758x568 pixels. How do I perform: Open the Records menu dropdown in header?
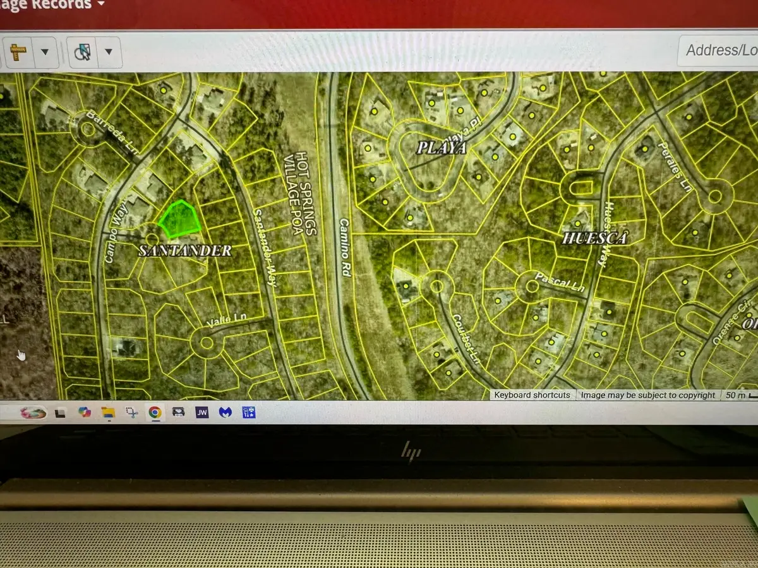[101, 4]
